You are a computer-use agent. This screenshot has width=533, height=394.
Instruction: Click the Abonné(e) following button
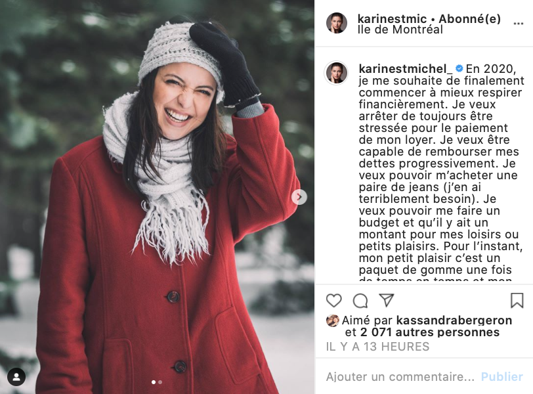[x=469, y=18]
